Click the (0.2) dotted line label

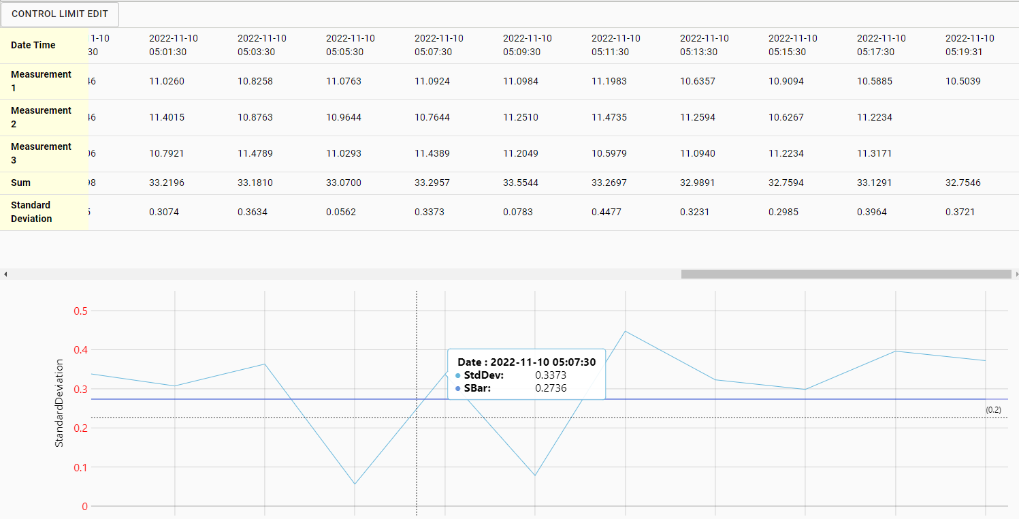[993, 409]
